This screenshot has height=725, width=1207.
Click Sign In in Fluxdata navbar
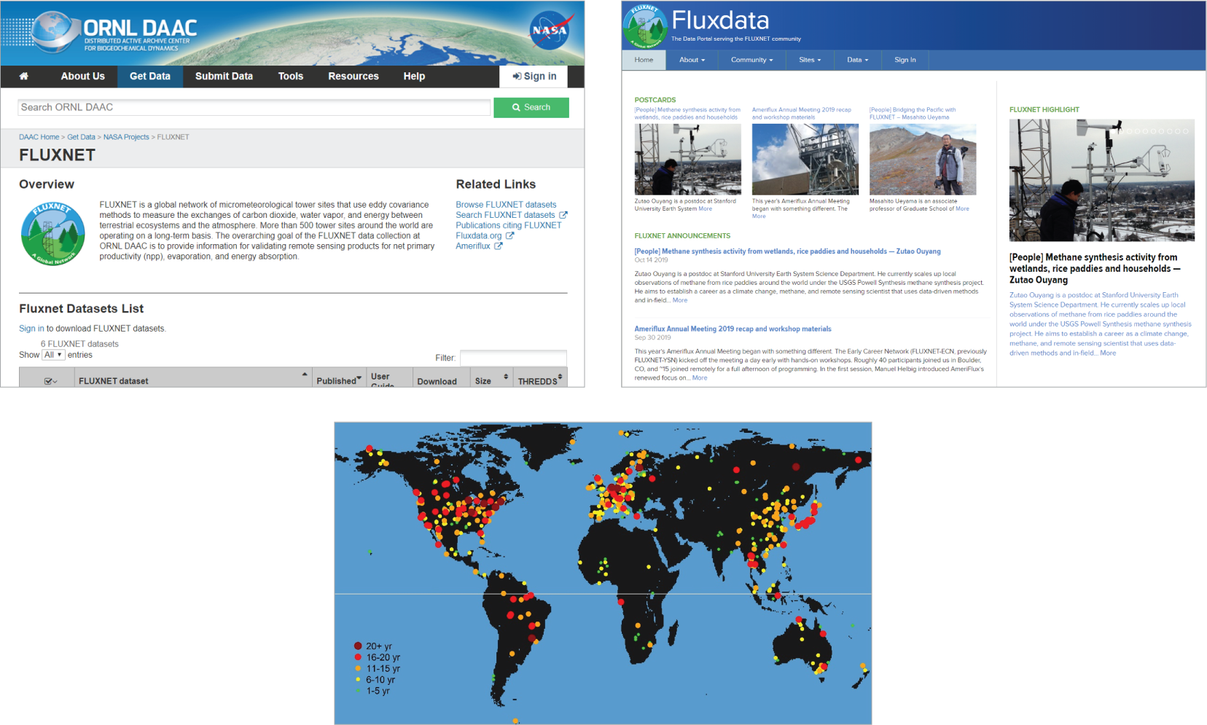905,60
